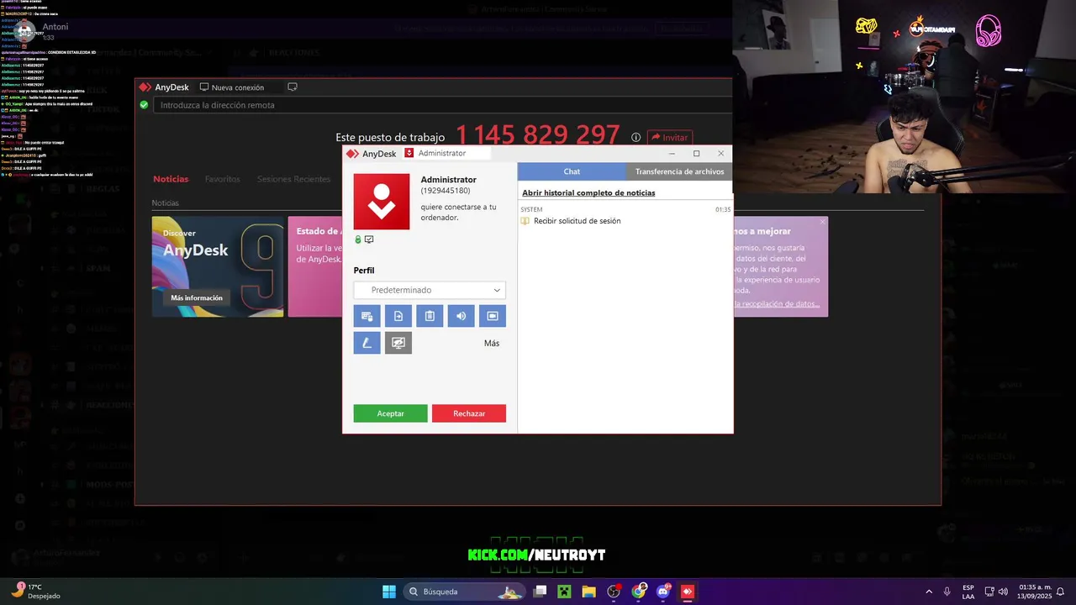Viewport: 1076px width, 605px height.
Task: Open Task View on the taskbar
Action: click(541, 592)
